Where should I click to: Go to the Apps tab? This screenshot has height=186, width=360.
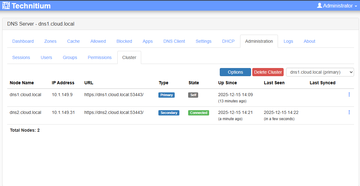tap(148, 41)
